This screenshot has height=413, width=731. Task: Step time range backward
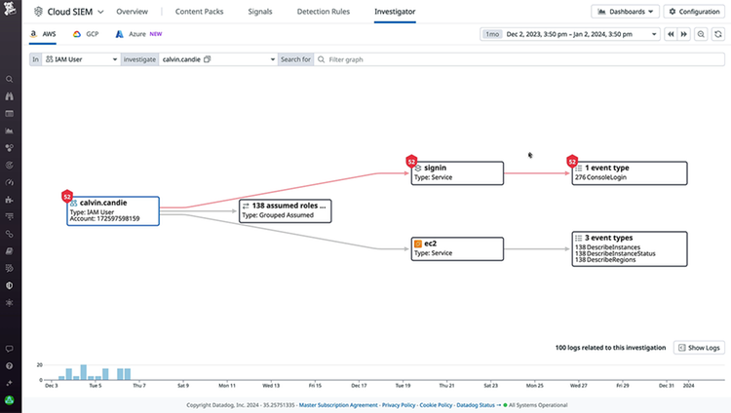(x=671, y=34)
